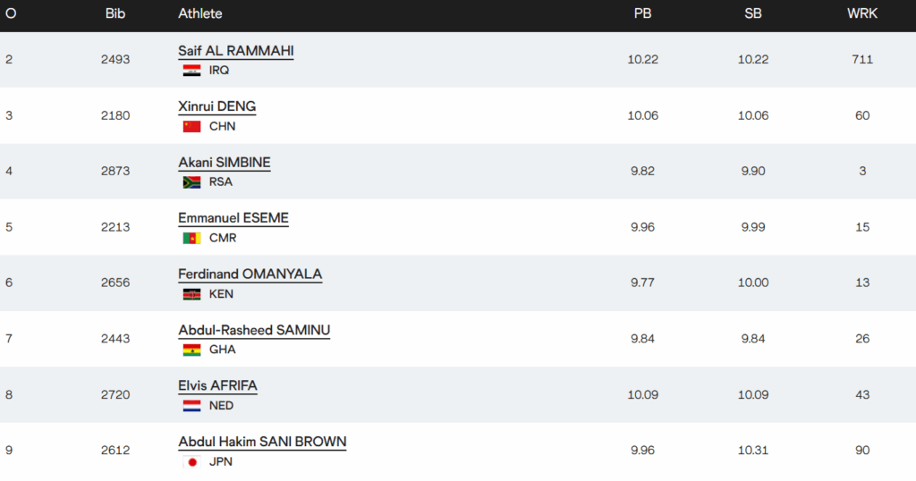Click the WRK column header
The image size is (916, 481).
[862, 13]
